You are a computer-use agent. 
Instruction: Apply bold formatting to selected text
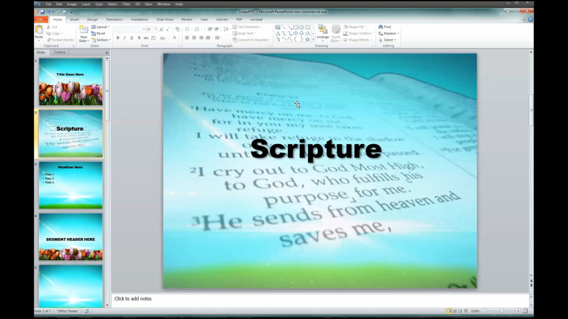coord(118,38)
